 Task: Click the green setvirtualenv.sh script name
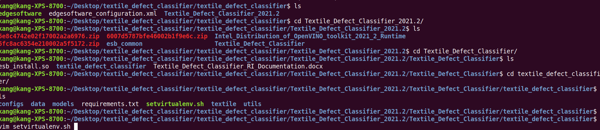click(x=175, y=104)
